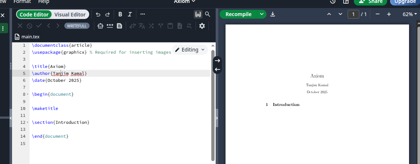Go to previous Writefull suggestion
420x164 pixels.
tap(49, 26)
